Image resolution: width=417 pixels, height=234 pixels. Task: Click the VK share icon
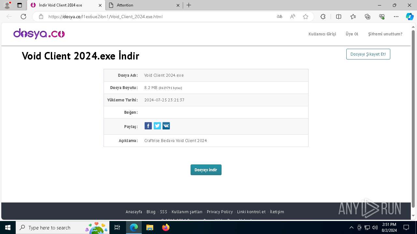pos(166,126)
